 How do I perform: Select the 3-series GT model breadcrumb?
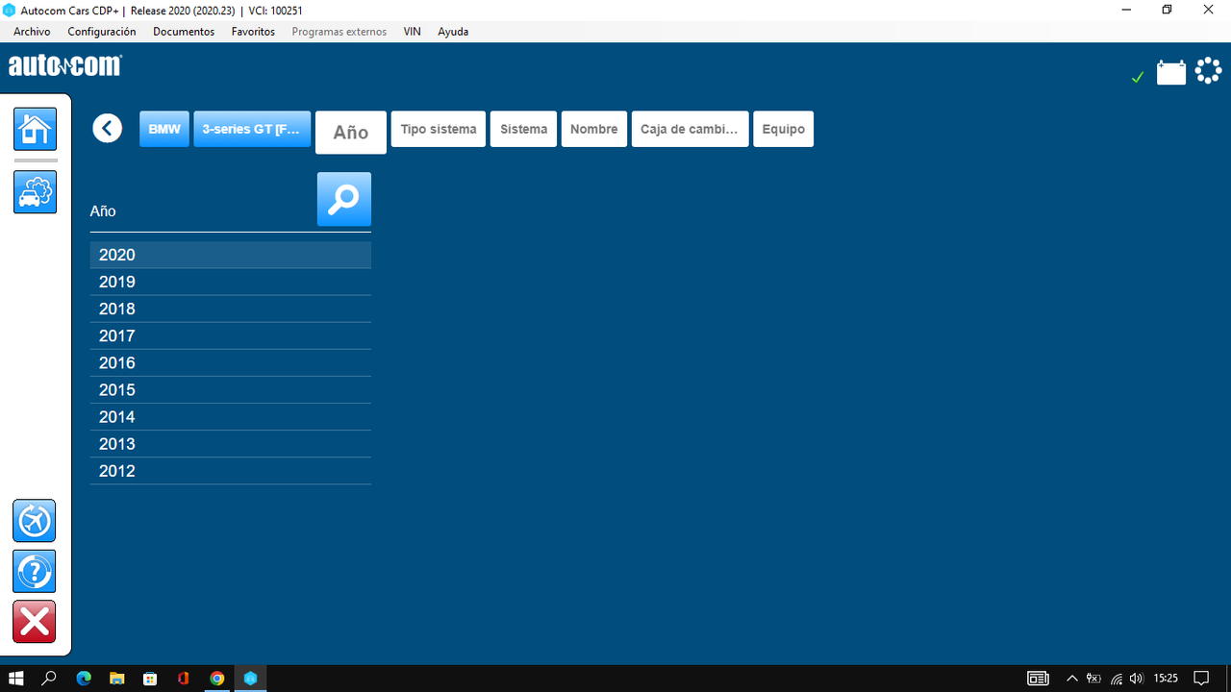(252, 129)
